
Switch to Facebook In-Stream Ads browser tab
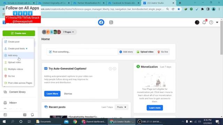tap(123, 3)
